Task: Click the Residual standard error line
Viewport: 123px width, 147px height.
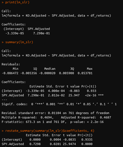Action: [x=55, y=113]
